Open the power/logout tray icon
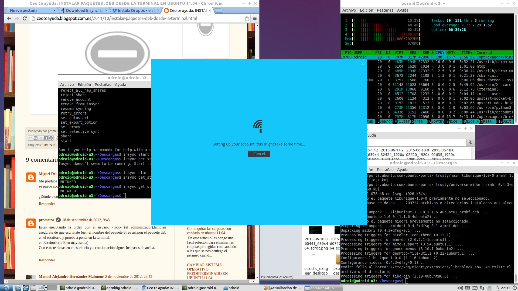The height and width of the screenshot is (291, 518). [514, 288]
